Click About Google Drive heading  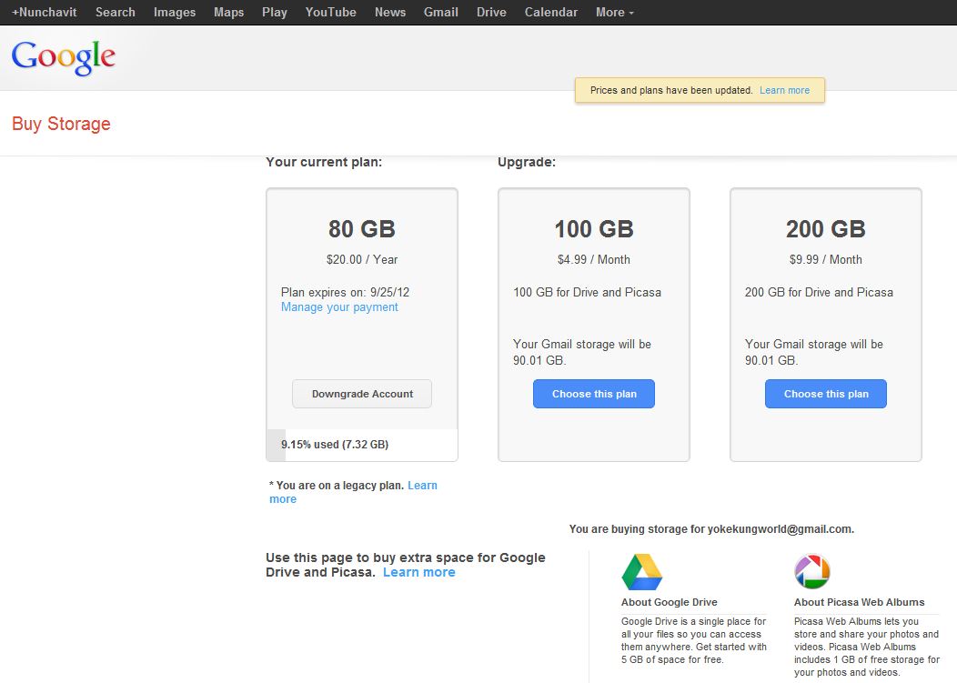pyautogui.click(x=669, y=602)
